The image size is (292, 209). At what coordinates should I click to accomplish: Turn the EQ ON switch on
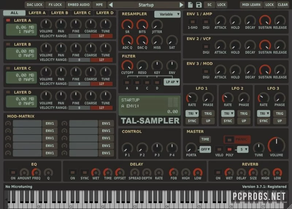(x=13, y=172)
